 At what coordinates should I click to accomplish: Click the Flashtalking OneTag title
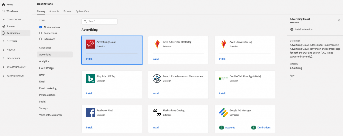(174, 111)
